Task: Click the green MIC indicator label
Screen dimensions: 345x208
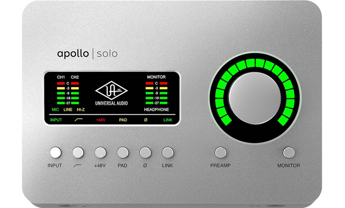Action: (55, 109)
